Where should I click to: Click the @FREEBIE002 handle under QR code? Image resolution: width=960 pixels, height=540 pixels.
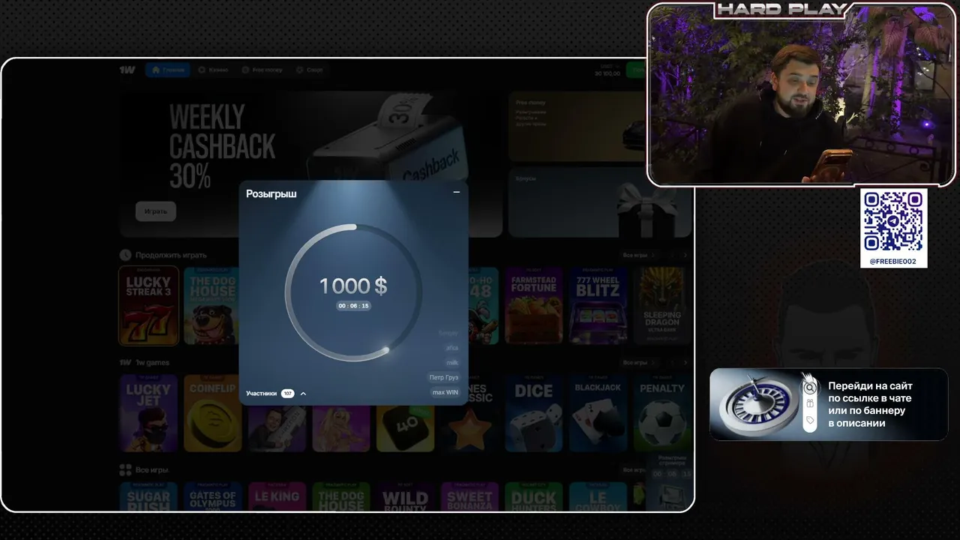[893, 261]
